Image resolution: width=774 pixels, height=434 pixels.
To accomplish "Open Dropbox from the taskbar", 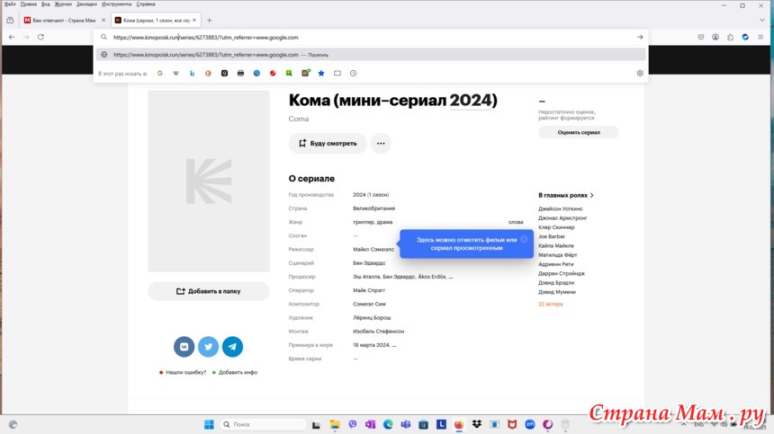I will [476, 424].
